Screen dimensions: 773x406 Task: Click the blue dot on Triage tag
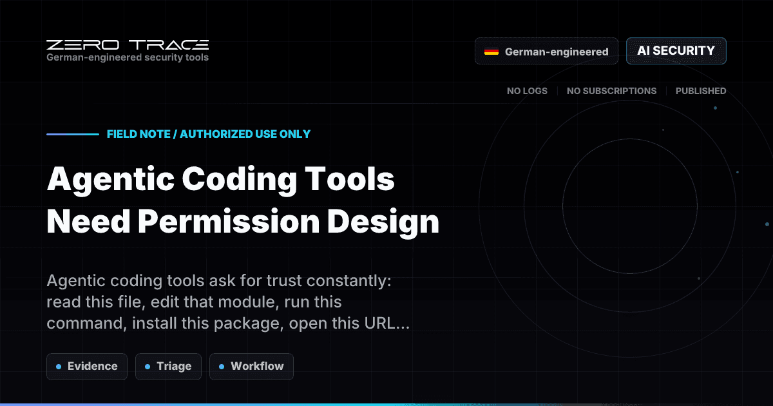click(149, 366)
